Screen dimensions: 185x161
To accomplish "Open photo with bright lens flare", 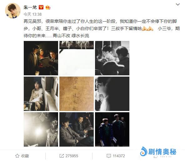I will tap(41, 129).
